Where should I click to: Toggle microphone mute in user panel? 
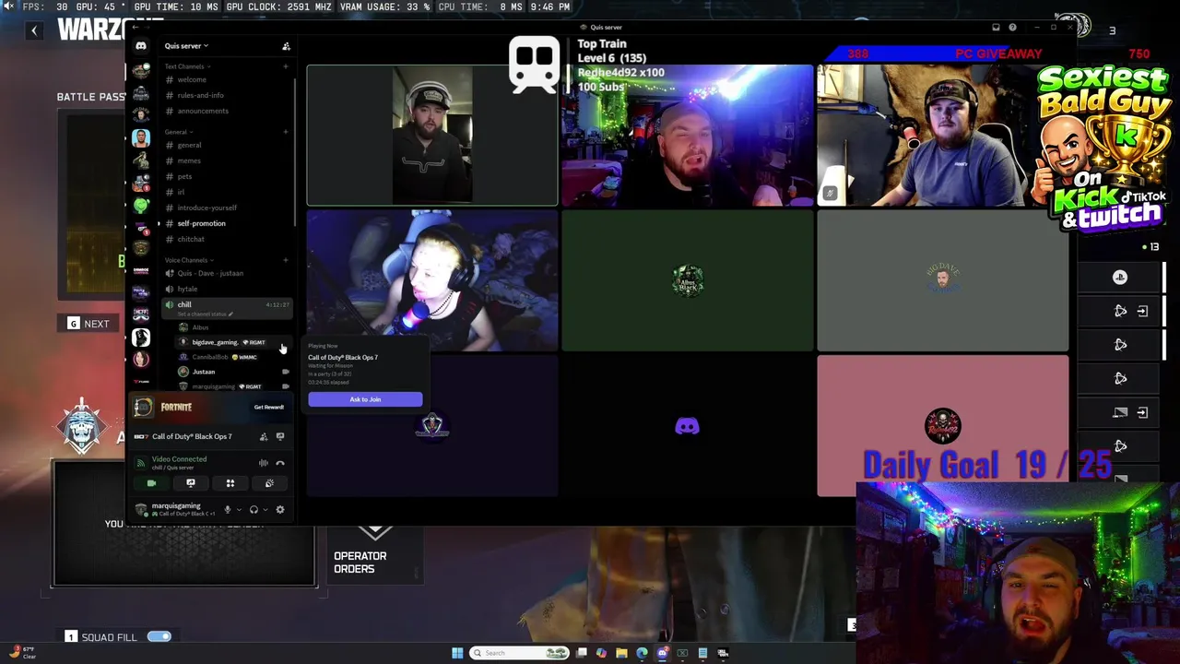[x=228, y=509]
